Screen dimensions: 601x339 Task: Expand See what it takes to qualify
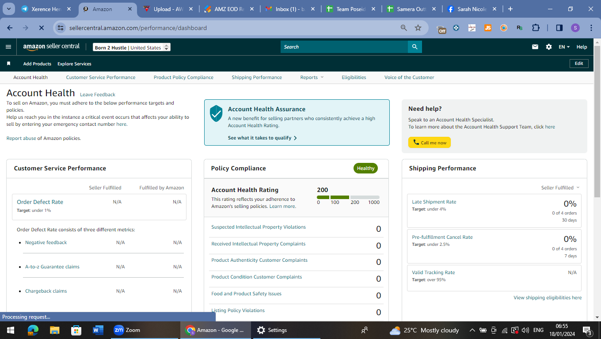(262, 138)
